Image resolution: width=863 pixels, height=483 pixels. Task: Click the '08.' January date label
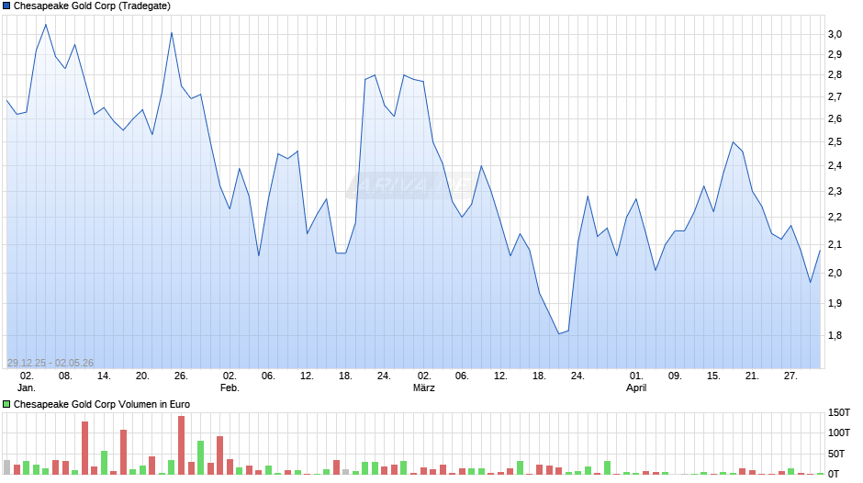[65, 376]
